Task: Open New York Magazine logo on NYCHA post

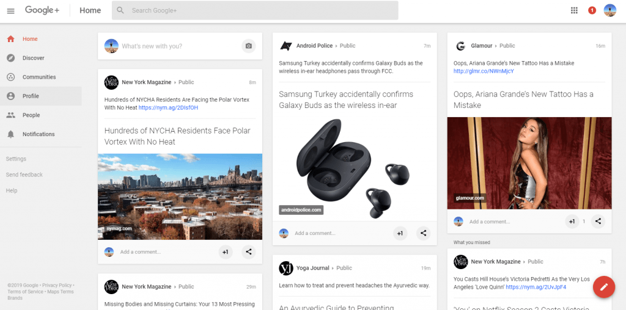Action: coord(111,82)
